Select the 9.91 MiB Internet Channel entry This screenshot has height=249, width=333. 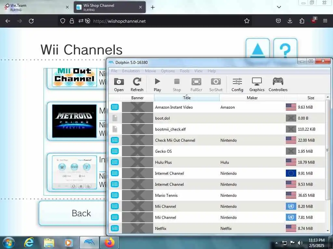tap(217, 173)
